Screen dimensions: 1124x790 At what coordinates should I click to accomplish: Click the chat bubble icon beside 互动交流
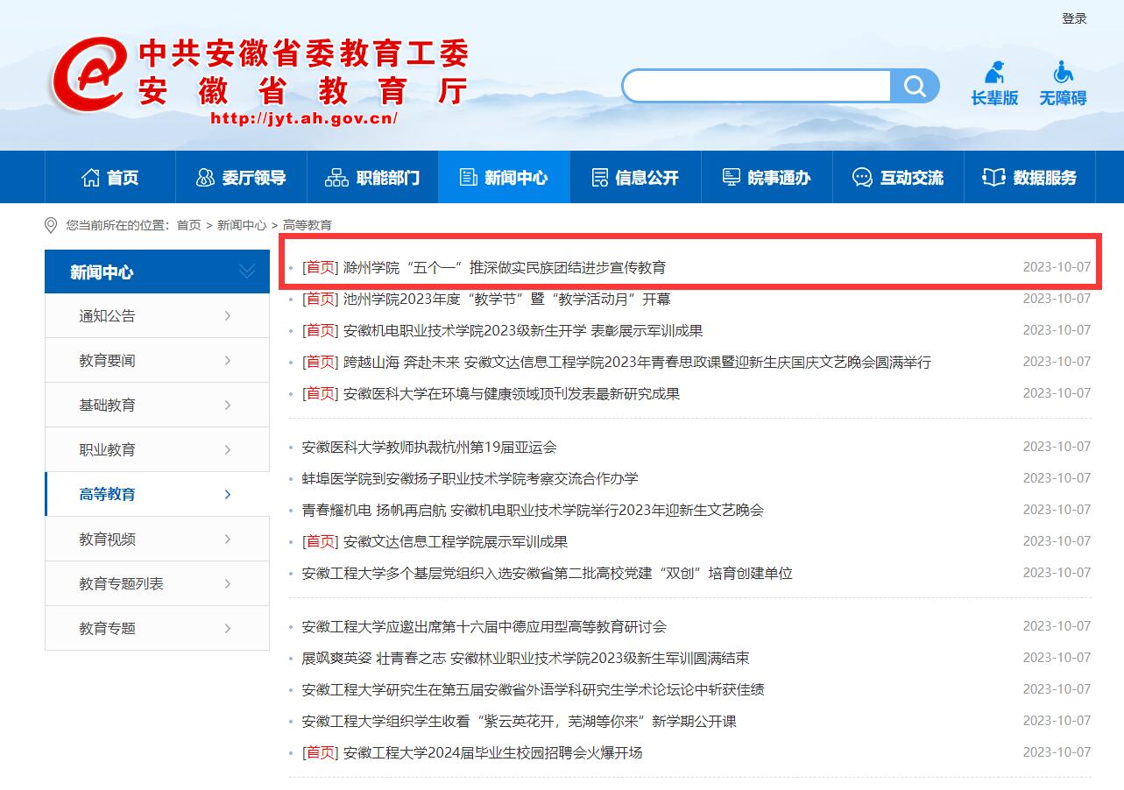(x=863, y=177)
